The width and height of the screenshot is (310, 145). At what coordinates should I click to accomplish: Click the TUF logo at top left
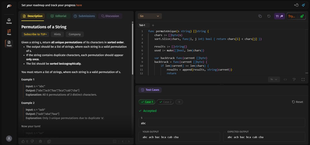click(9, 6)
